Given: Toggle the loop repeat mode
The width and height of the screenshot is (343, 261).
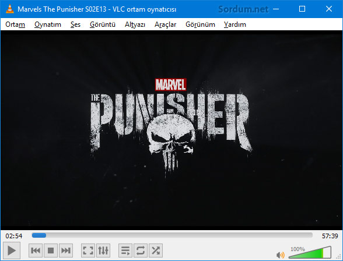Looking at the screenshot, I should pyautogui.click(x=141, y=251).
